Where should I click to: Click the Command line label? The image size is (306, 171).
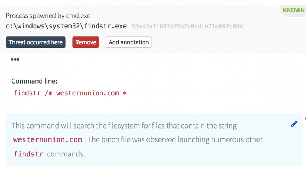click(34, 81)
